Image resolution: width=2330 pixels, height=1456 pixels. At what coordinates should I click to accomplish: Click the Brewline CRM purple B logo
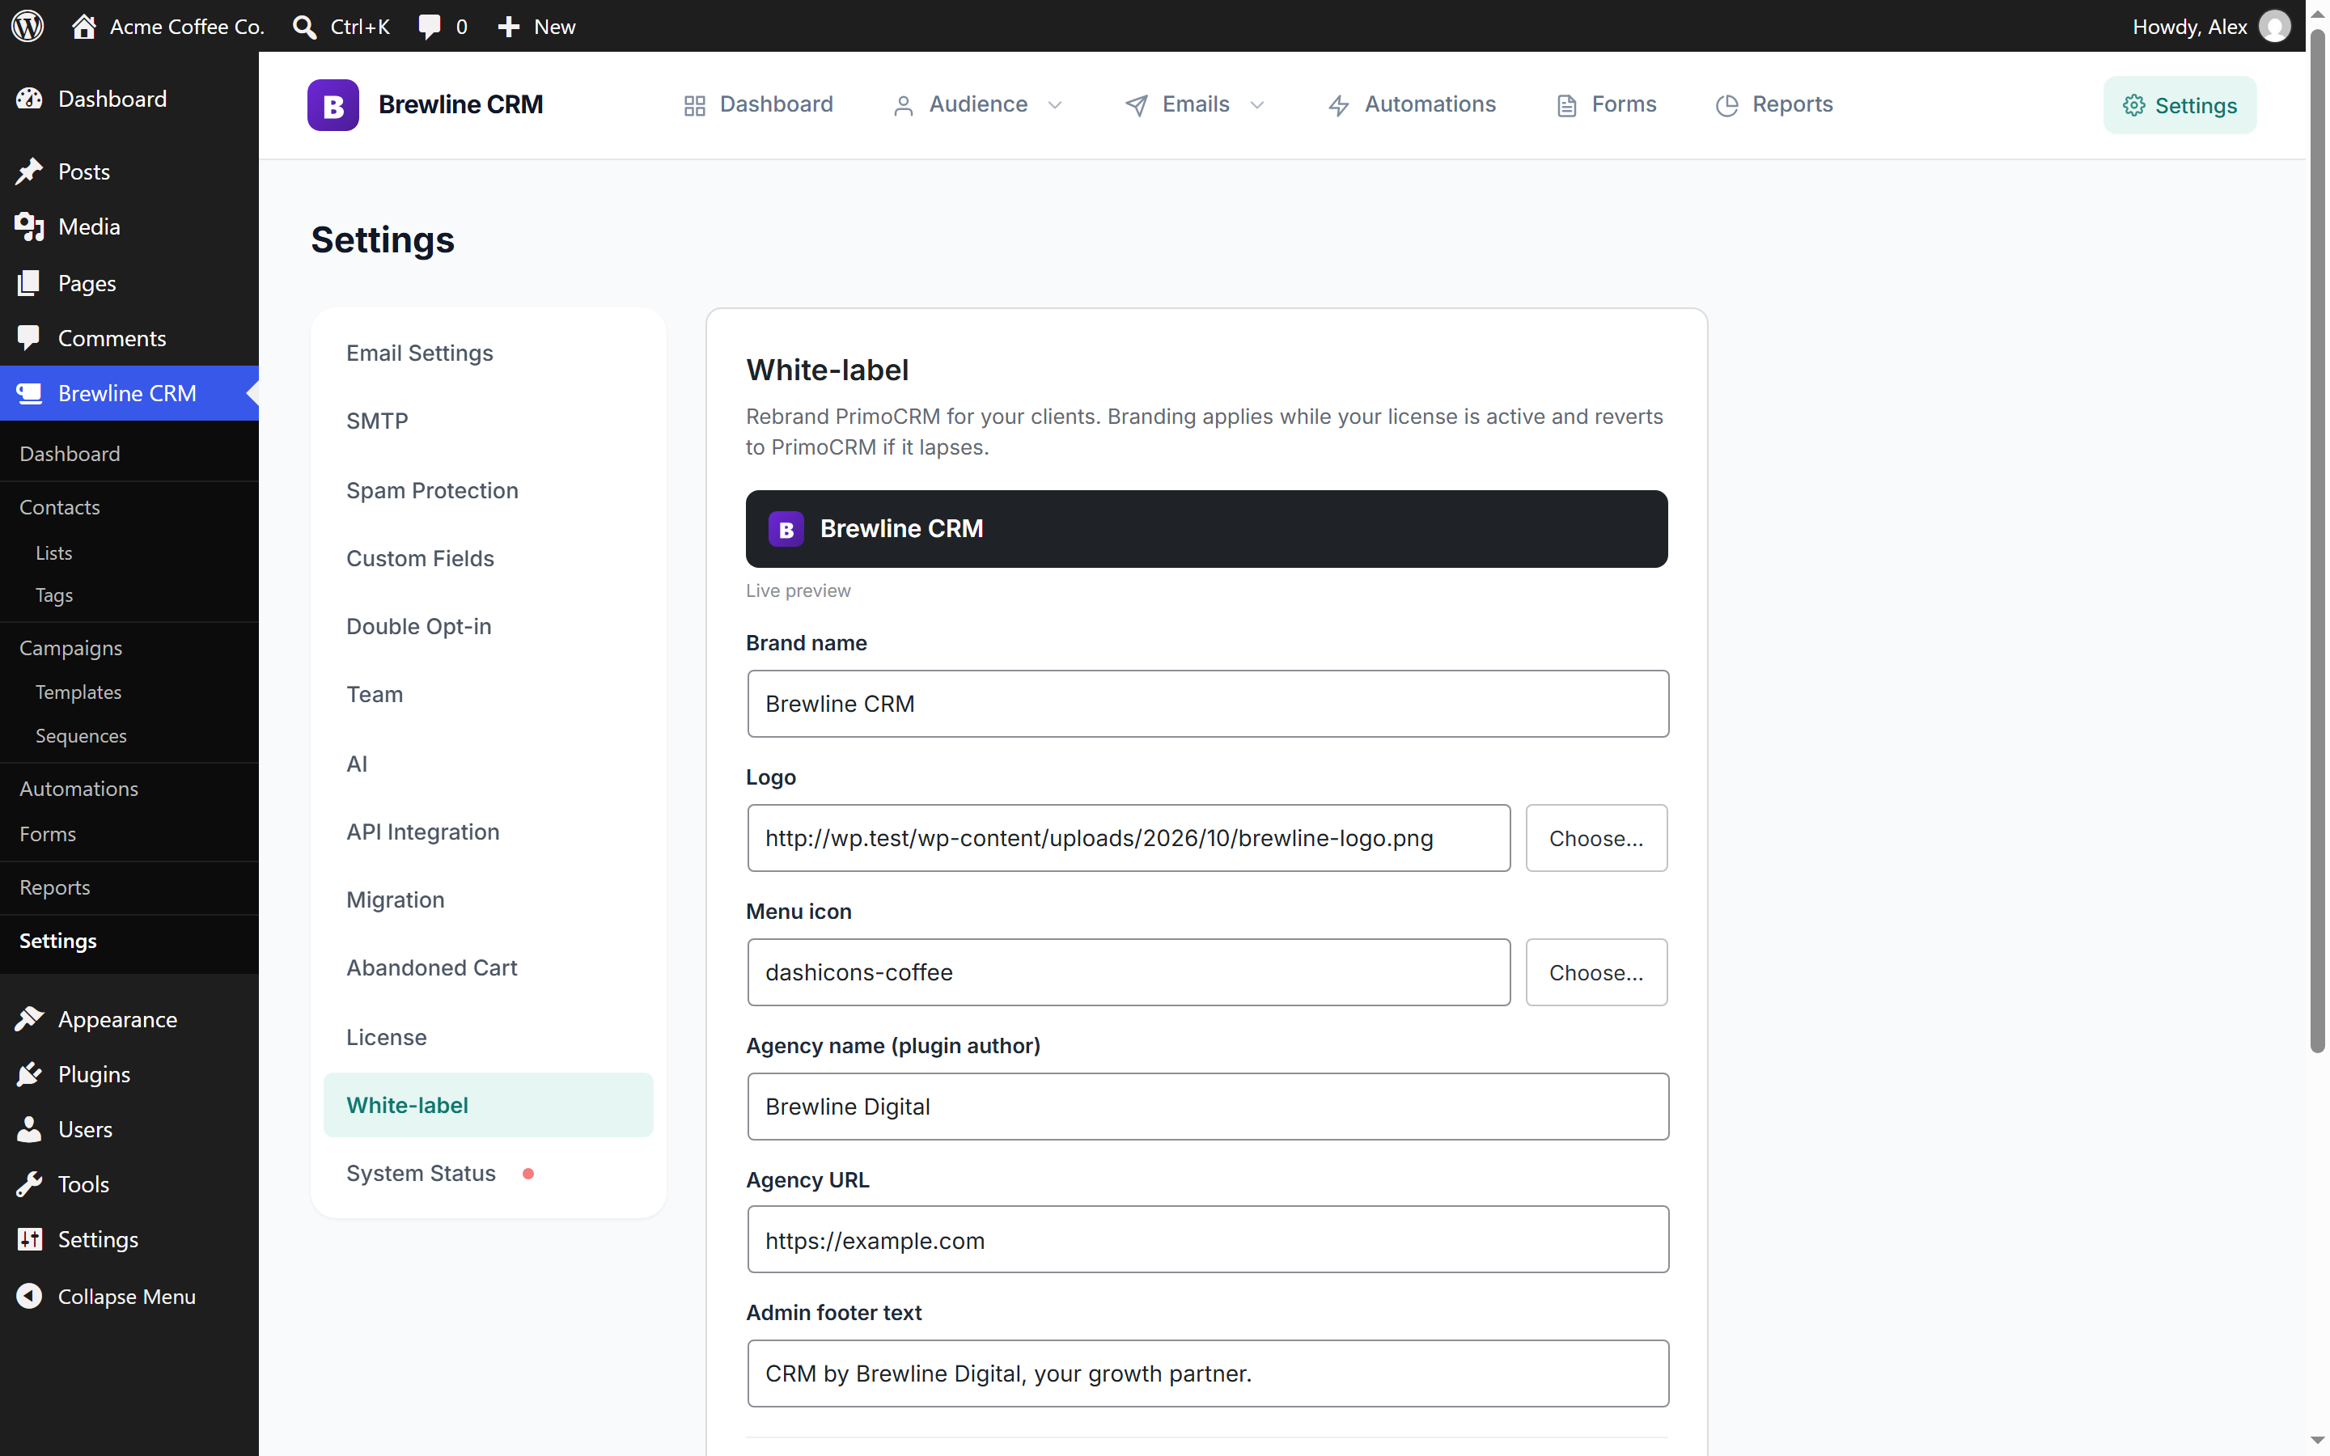pos(333,105)
